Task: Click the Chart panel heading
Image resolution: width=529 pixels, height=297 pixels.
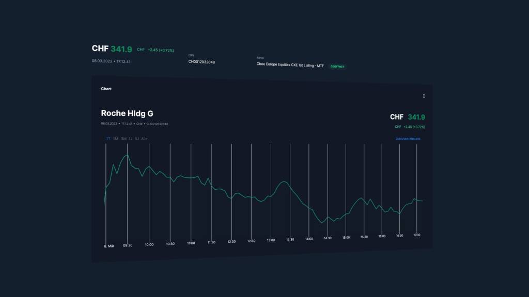Action: pos(106,89)
